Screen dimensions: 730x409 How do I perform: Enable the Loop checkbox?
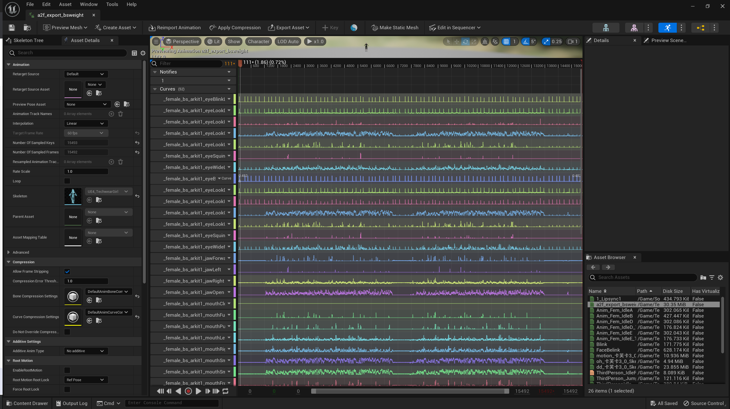[x=67, y=181]
